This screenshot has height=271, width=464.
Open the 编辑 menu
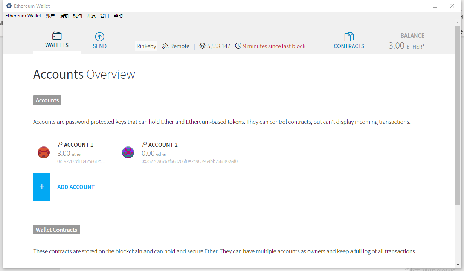point(64,16)
